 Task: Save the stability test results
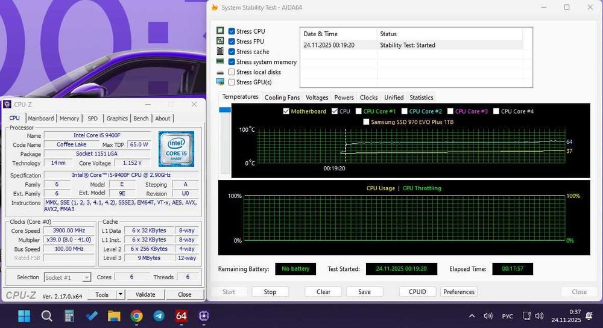click(x=364, y=292)
